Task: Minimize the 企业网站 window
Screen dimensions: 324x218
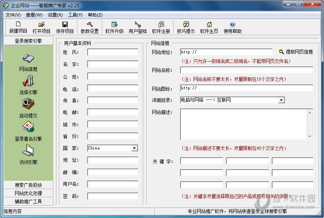Action: click(x=288, y=4)
